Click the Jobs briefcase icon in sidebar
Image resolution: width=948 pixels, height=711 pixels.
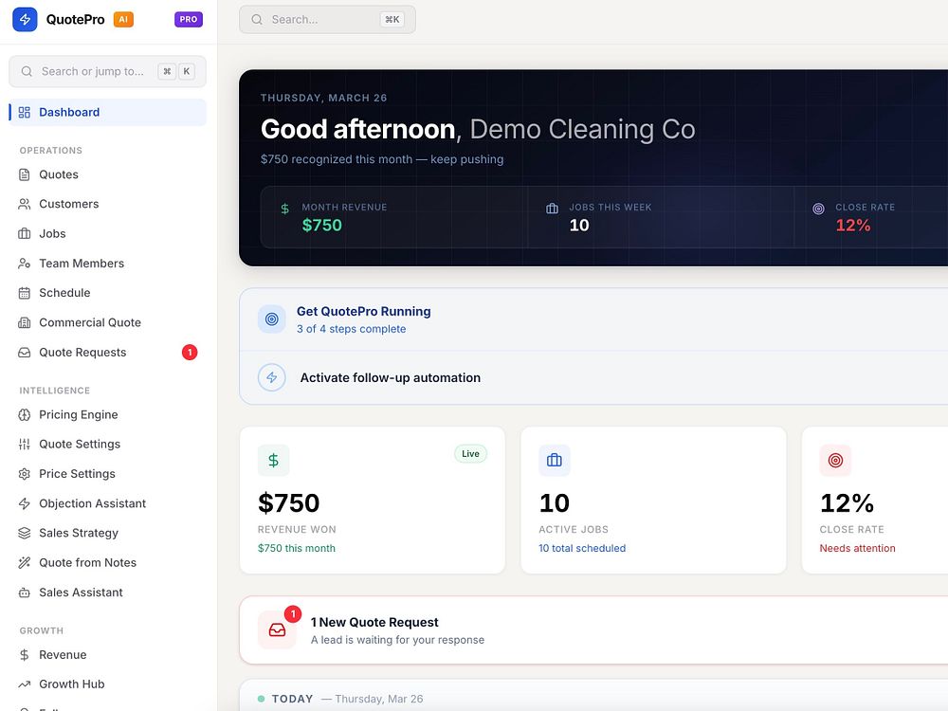point(25,234)
